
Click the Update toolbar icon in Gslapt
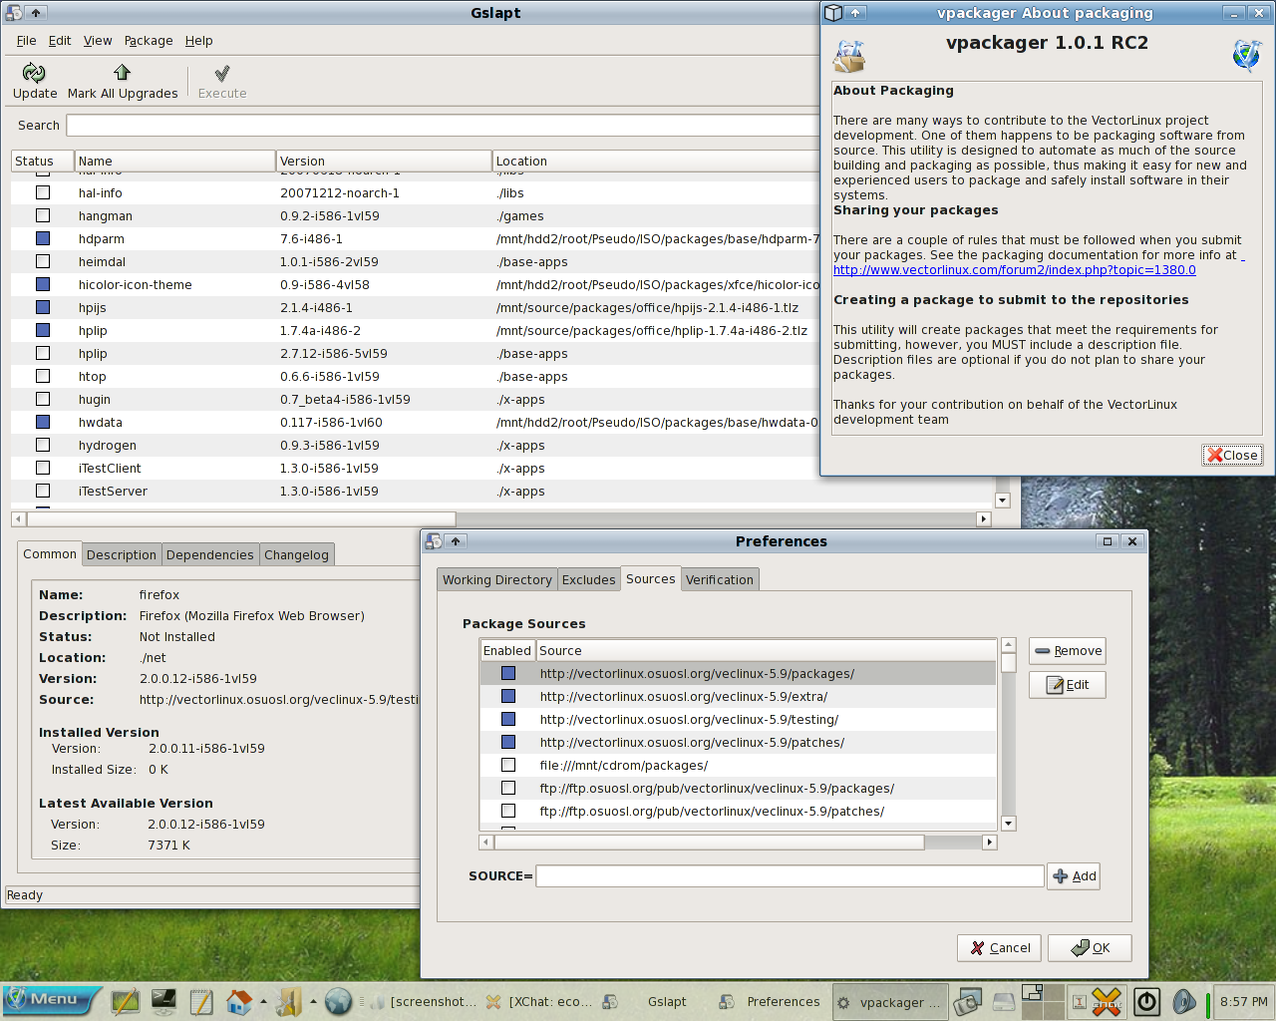pyautogui.click(x=34, y=73)
